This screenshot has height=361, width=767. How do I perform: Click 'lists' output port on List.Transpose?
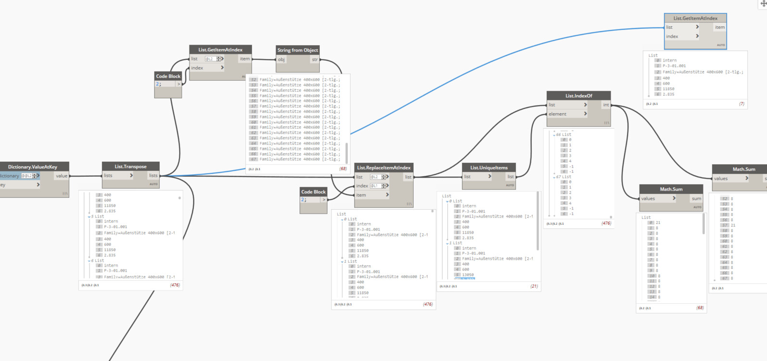point(153,176)
